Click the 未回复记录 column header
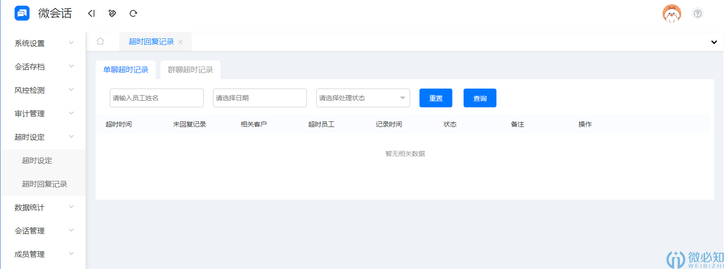The width and height of the screenshot is (724, 269). pos(190,124)
